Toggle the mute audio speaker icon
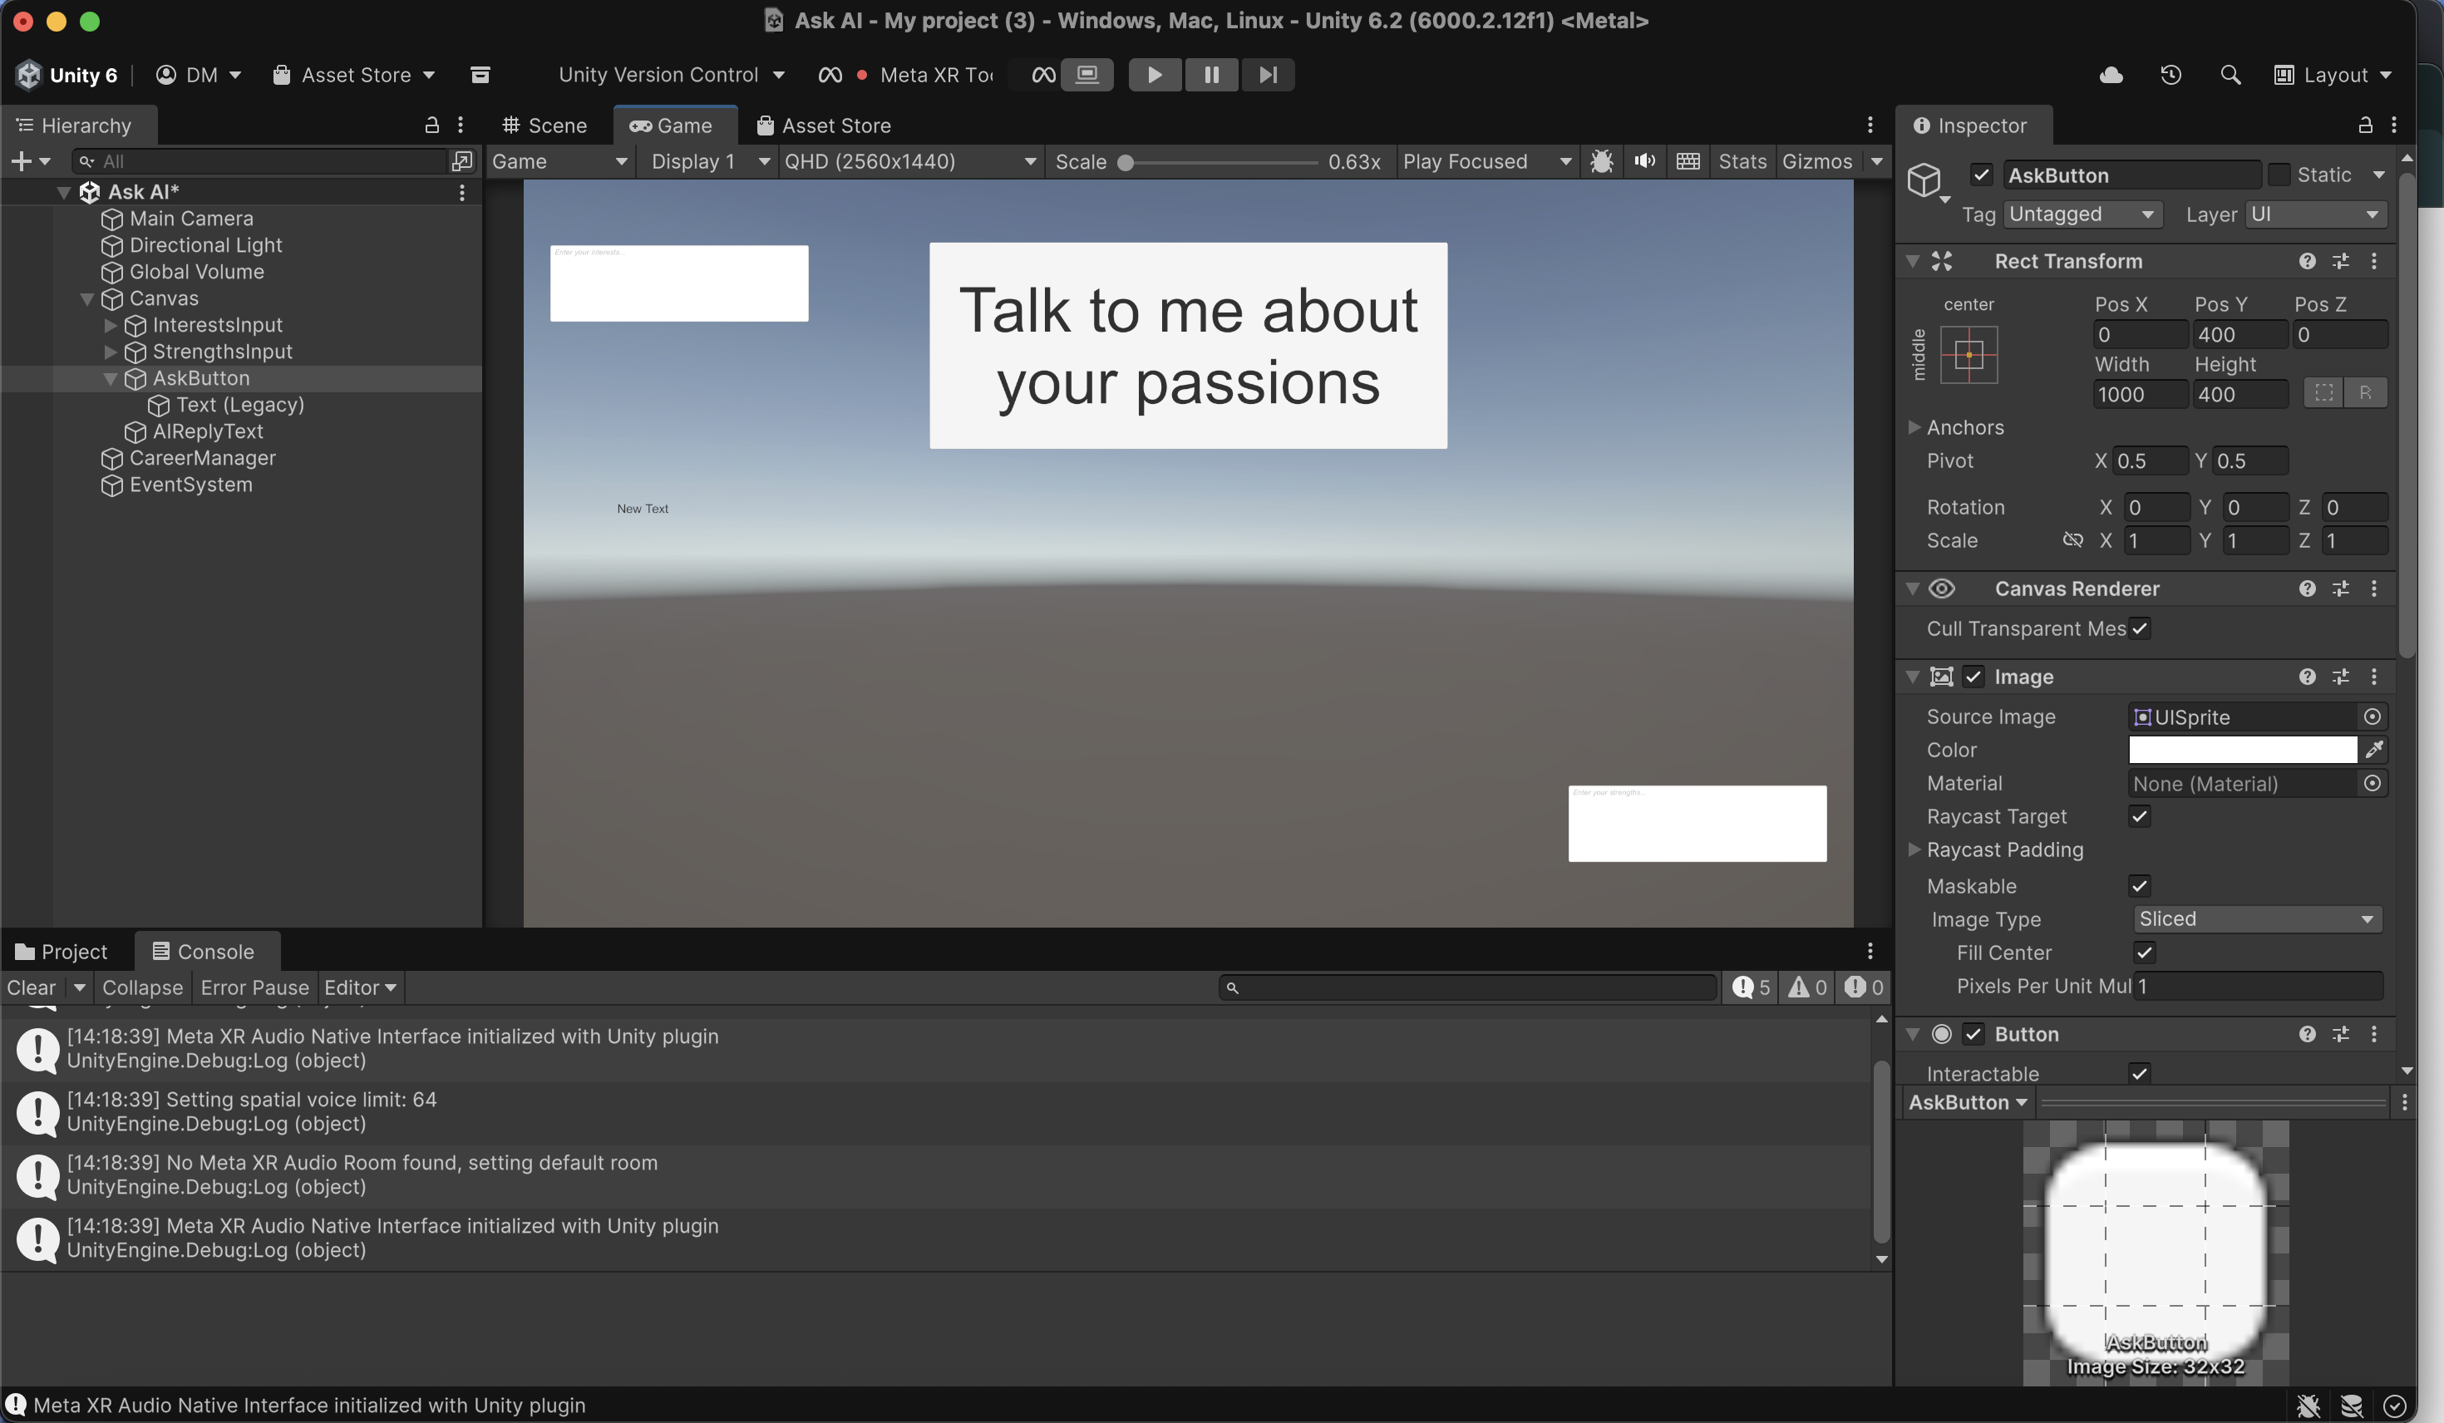 (x=1644, y=161)
